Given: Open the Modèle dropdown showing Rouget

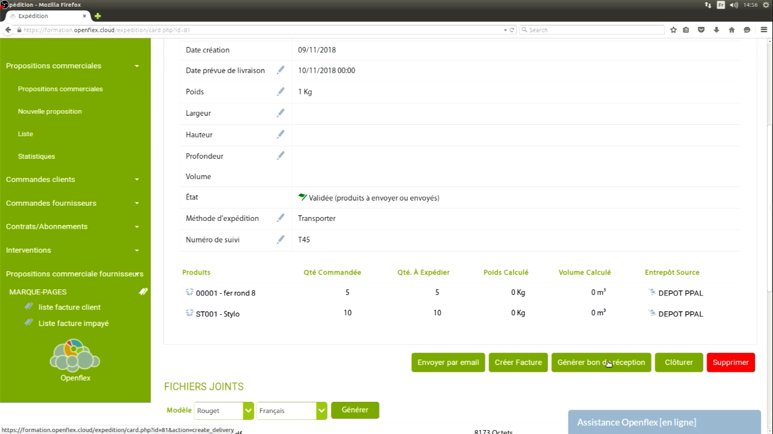Looking at the screenshot, I should point(224,411).
